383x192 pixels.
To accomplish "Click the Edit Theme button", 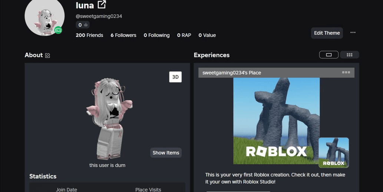I will [327, 33].
